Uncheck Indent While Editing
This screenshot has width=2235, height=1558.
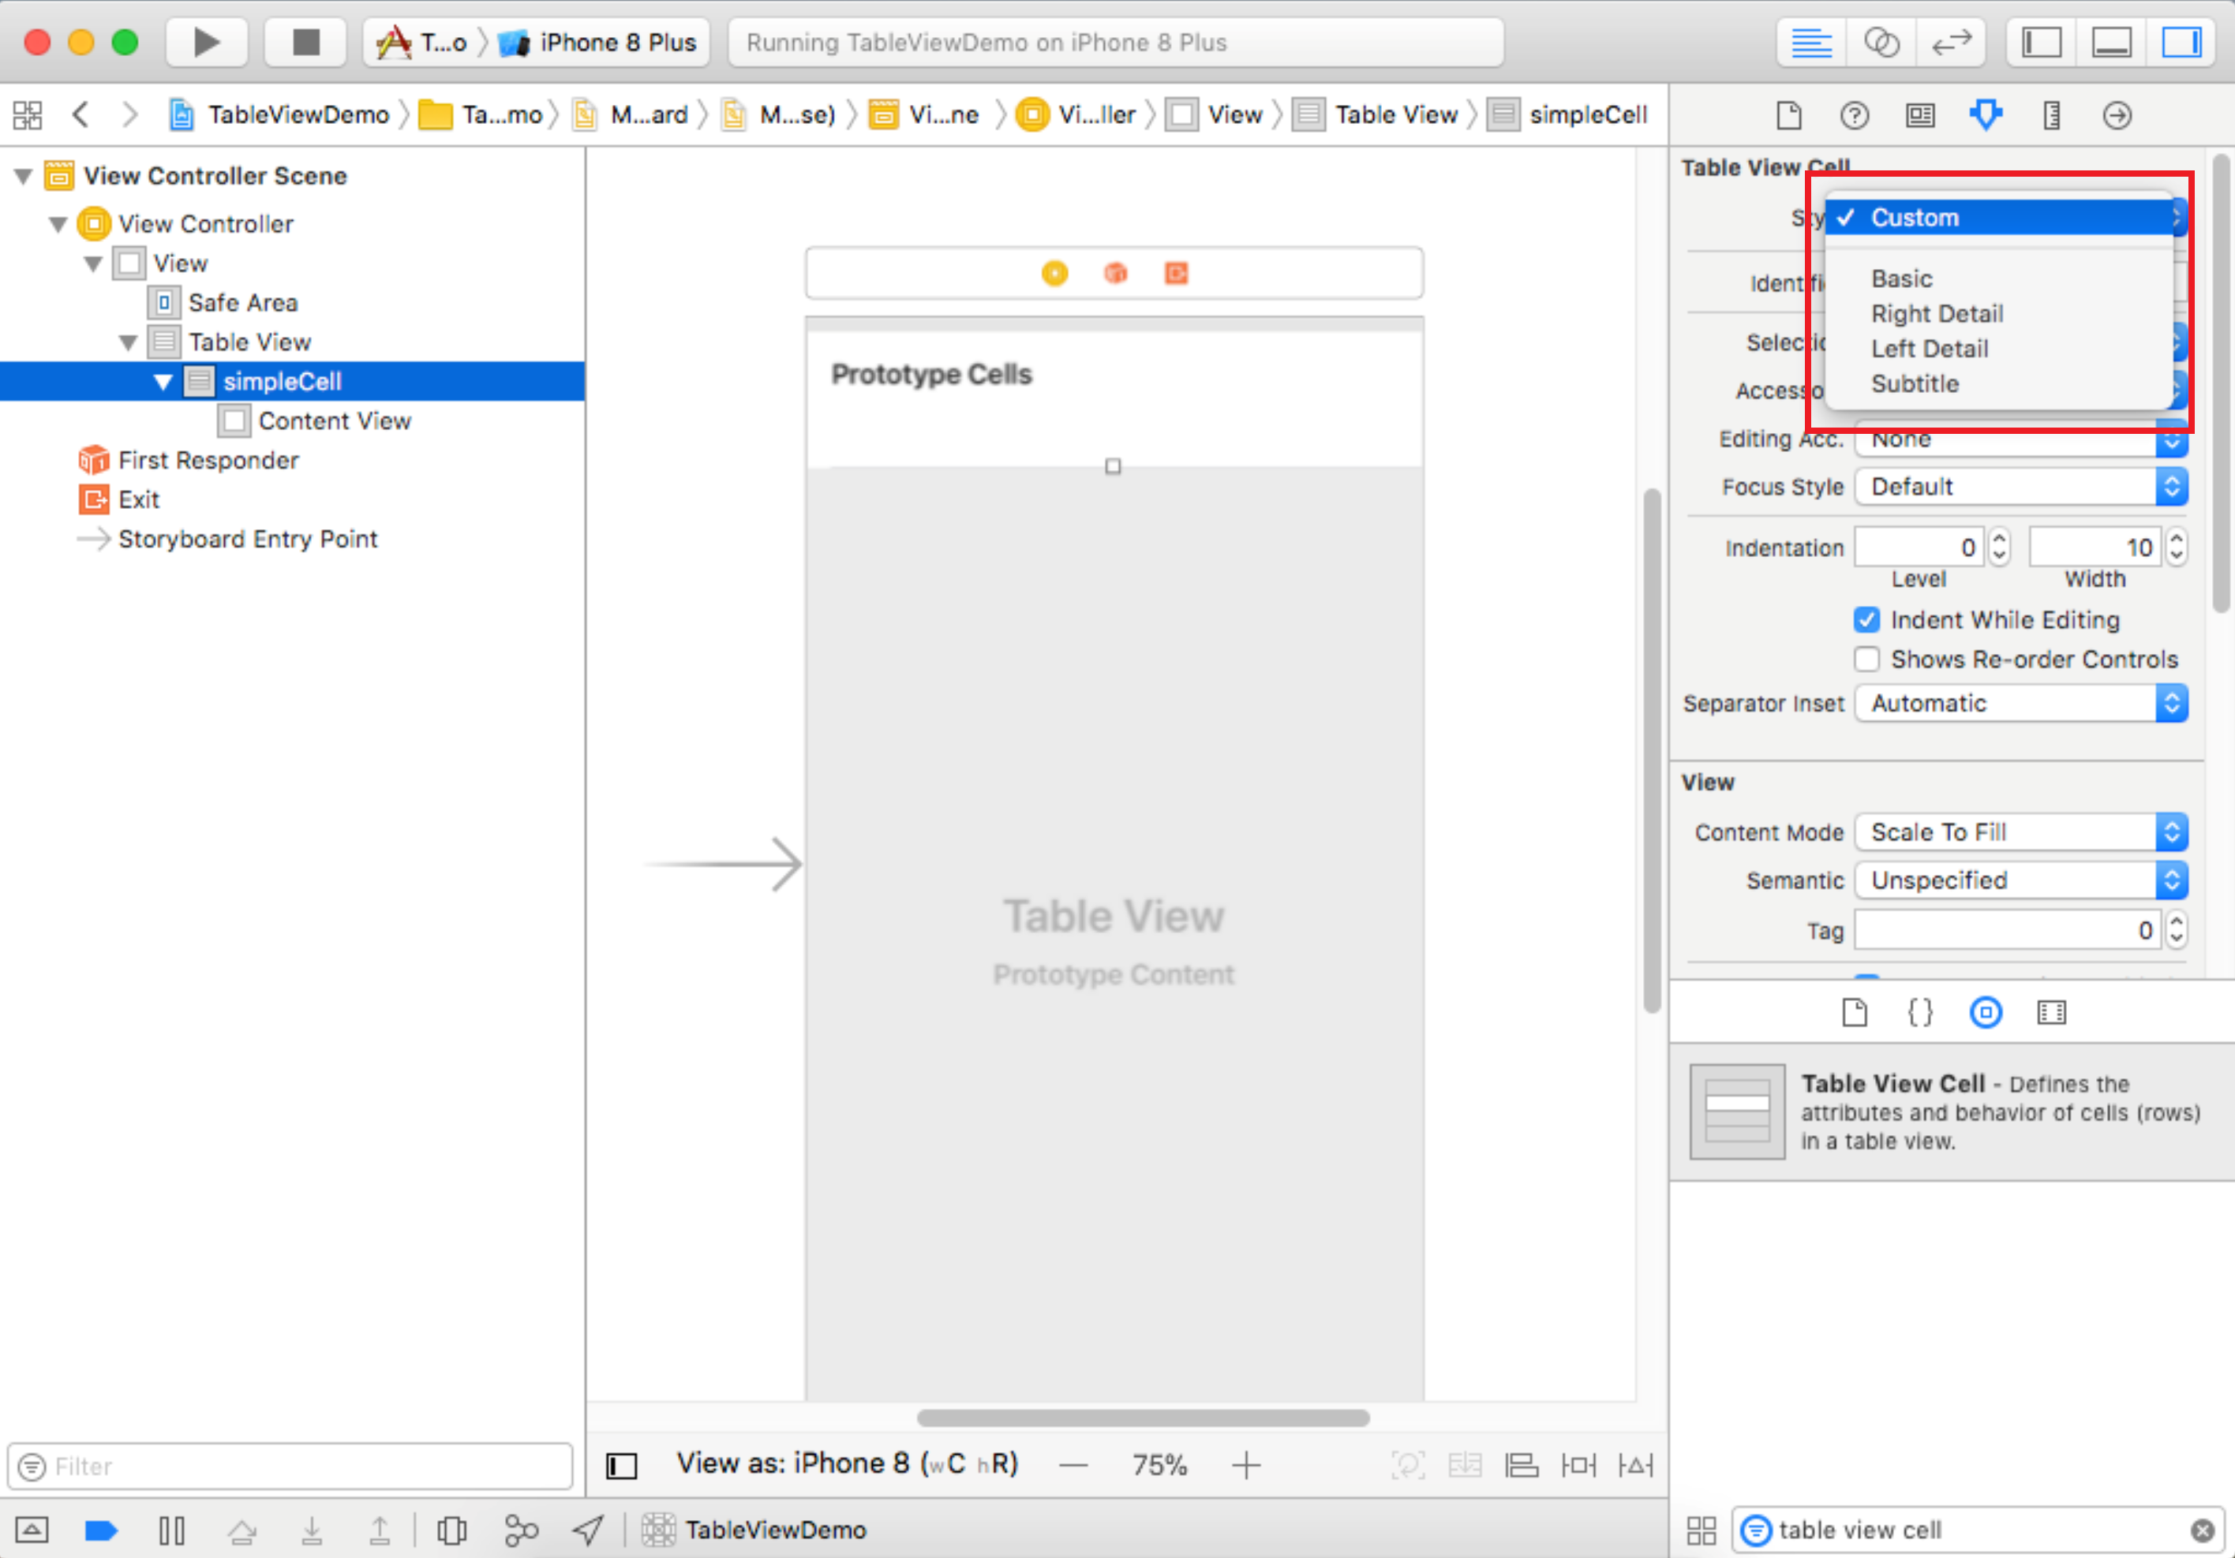(1866, 620)
